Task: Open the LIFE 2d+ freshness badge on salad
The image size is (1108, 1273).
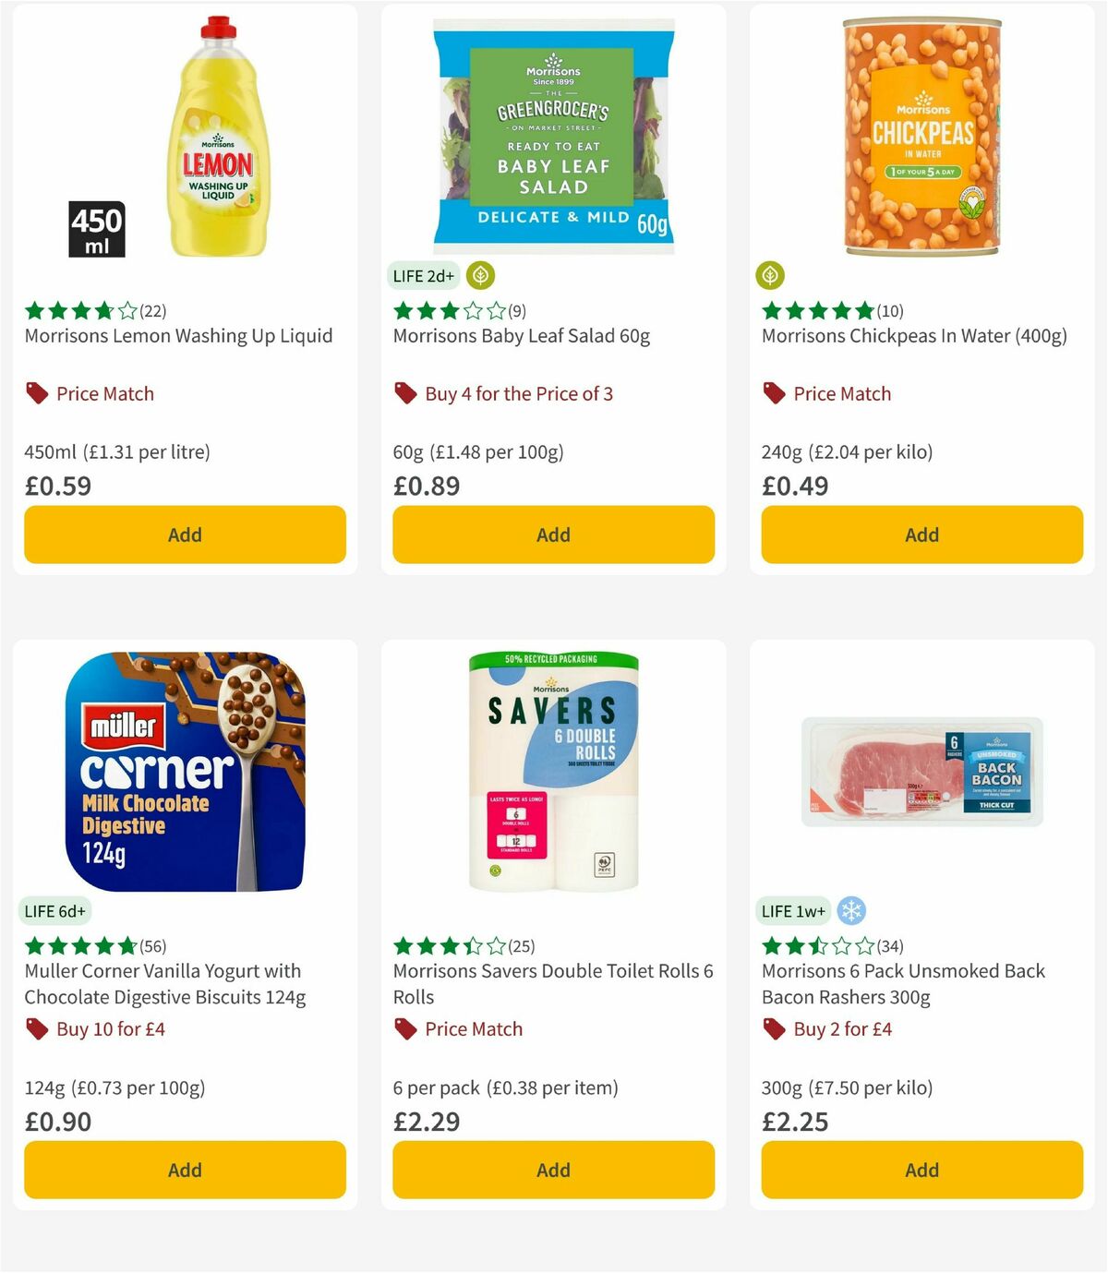Action: pos(423,275)
